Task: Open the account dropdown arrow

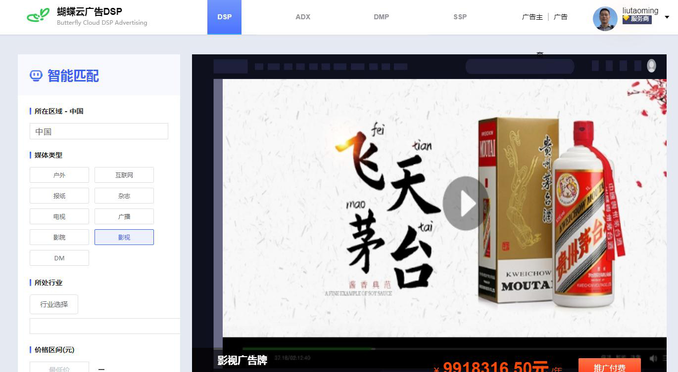Action: click(x=667, y=17)
